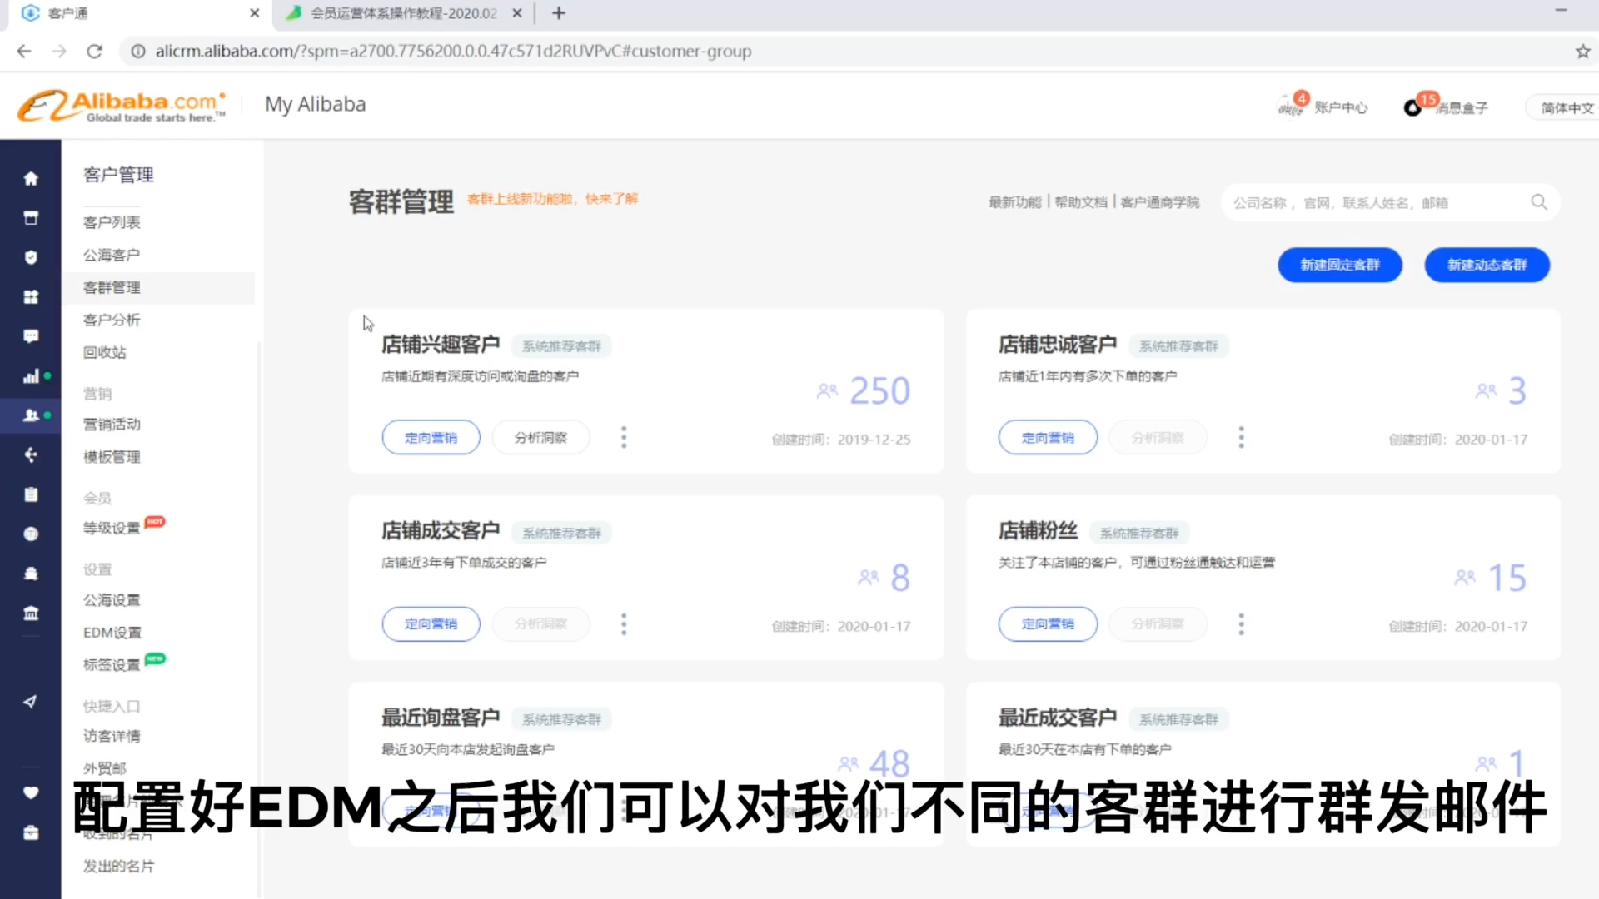Viewport: 1599px width, 899px height.
Task: Click 分析洞察 on 店铺兴趣客户 card
Action: point(540,438)
